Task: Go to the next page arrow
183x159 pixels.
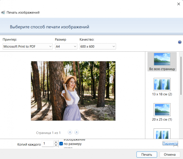Action: [77, 132]
